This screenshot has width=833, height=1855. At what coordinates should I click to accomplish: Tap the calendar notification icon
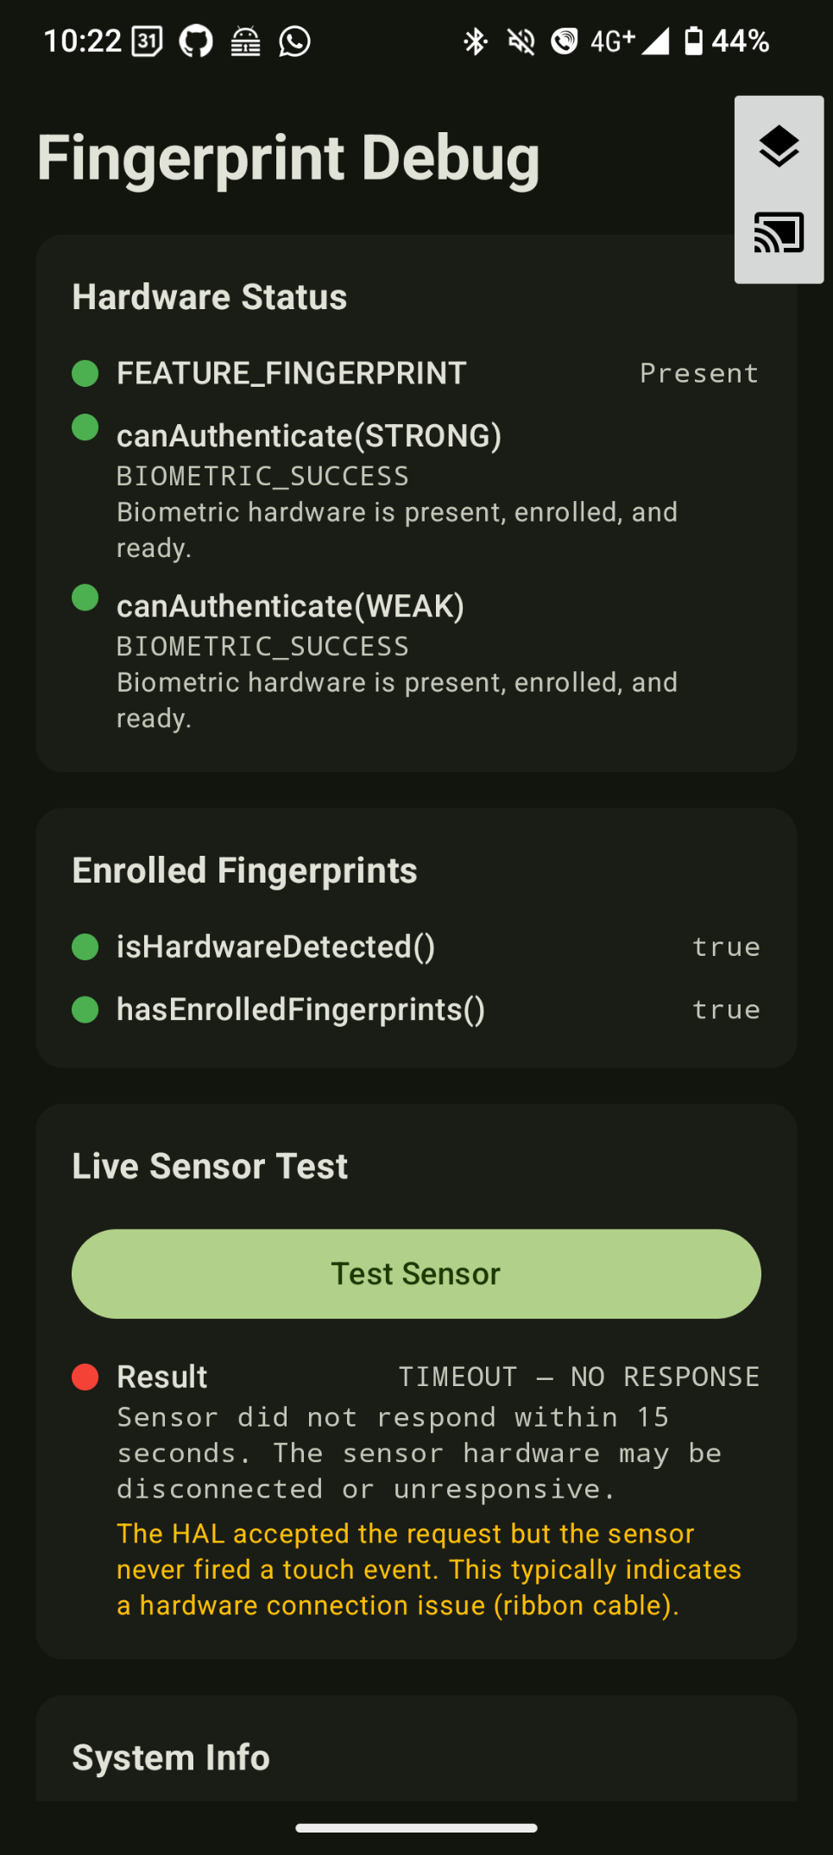[x=147, y=41]
